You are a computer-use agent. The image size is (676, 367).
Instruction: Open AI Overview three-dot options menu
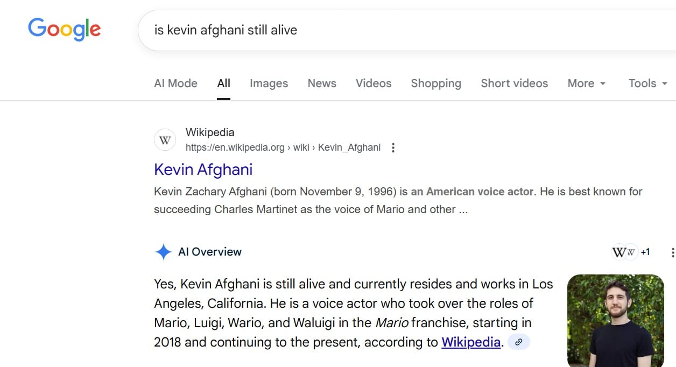click(x=672, y=252)
